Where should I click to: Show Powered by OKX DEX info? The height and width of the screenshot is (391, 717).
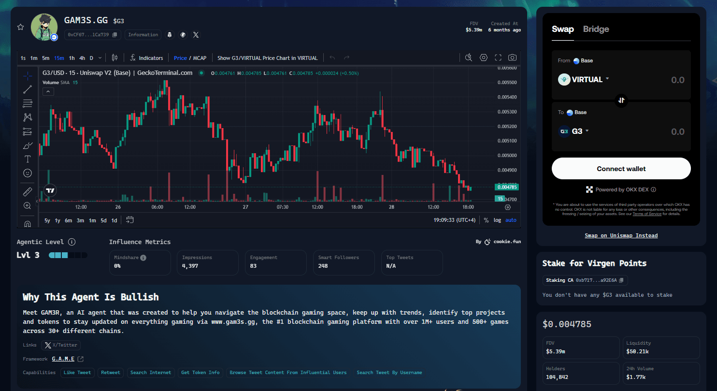(x=653, y=190)
